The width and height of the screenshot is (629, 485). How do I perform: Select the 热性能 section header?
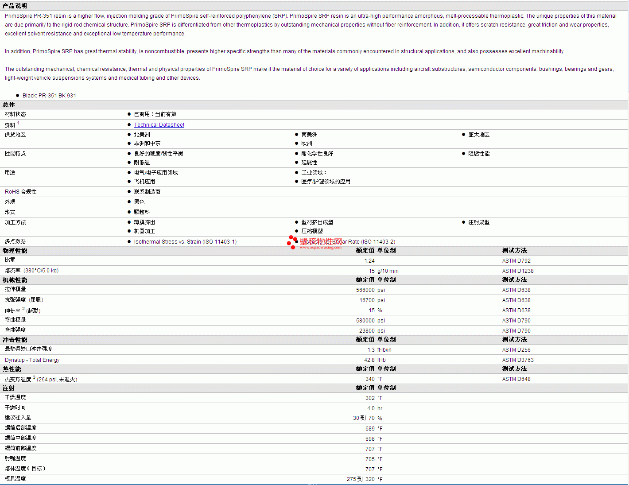pyautogui.click(x=12, y=369)
